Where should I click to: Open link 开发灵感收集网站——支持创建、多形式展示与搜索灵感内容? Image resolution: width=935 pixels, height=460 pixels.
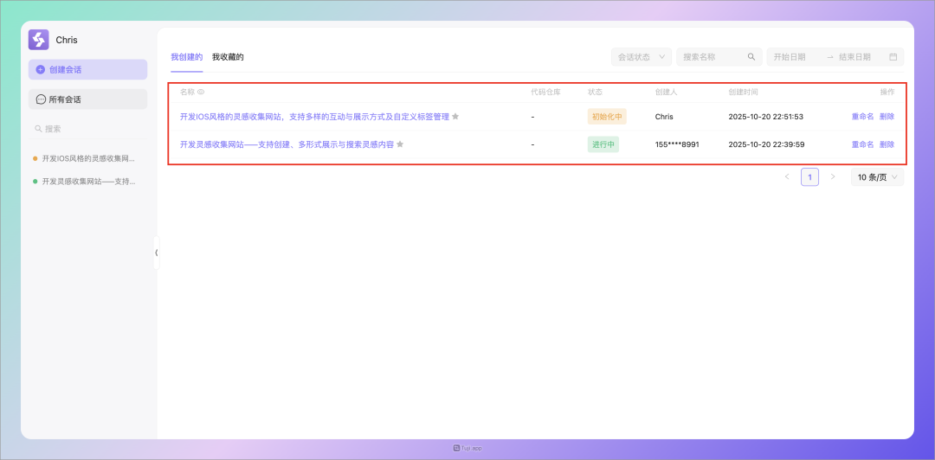pos(287,144)
